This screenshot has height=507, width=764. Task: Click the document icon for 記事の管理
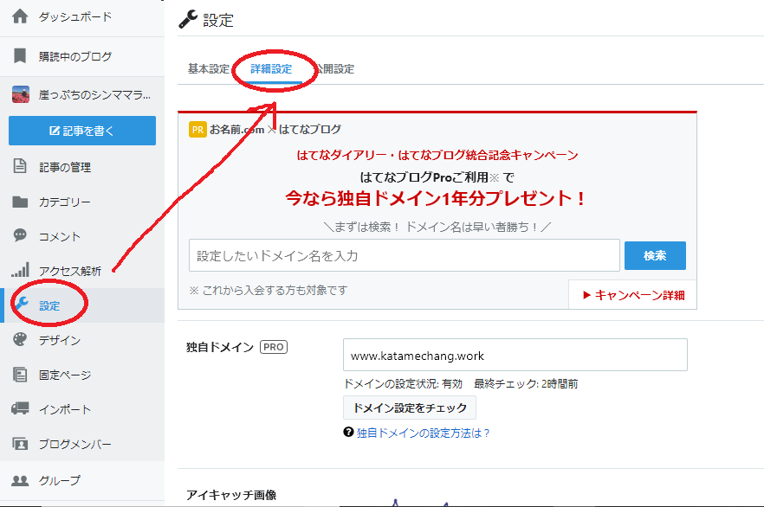pyautogui.click(x=20, y=166)
